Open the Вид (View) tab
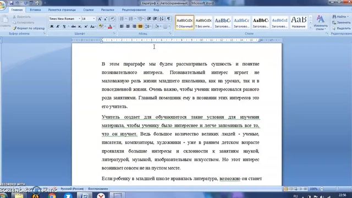The width and height of the screenshot is (352, 198). click(156, 10)
